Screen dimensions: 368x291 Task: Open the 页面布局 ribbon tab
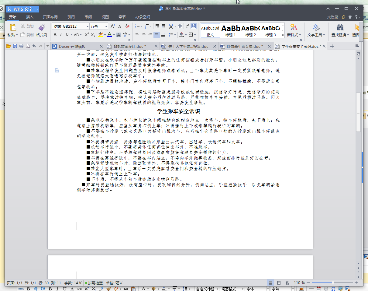click(x=50, y=17)
